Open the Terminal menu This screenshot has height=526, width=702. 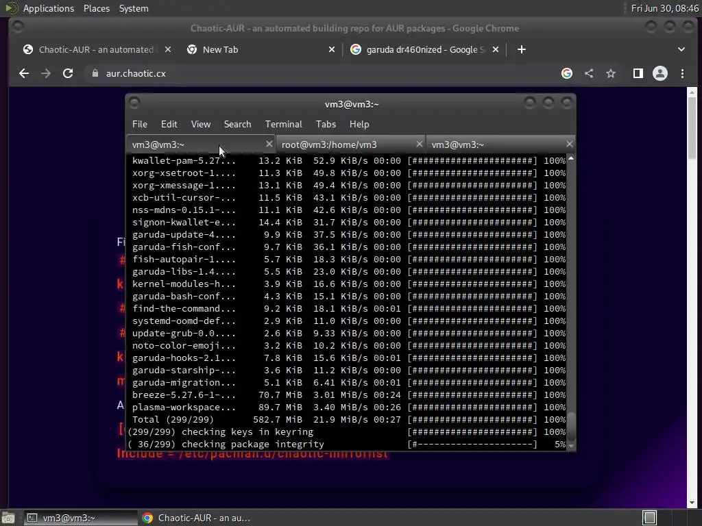click(x=283, y=125)
